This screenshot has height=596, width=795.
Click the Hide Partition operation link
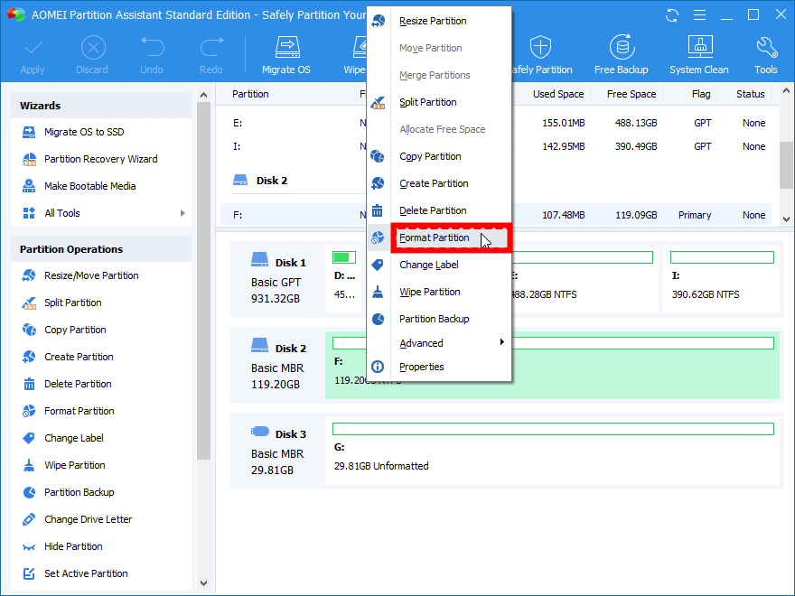73,546
